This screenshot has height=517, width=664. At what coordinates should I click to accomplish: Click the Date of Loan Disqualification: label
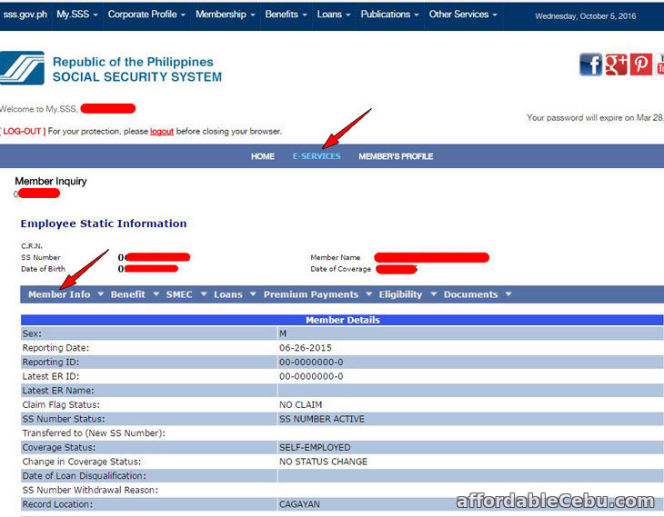[x=85, y=476]
